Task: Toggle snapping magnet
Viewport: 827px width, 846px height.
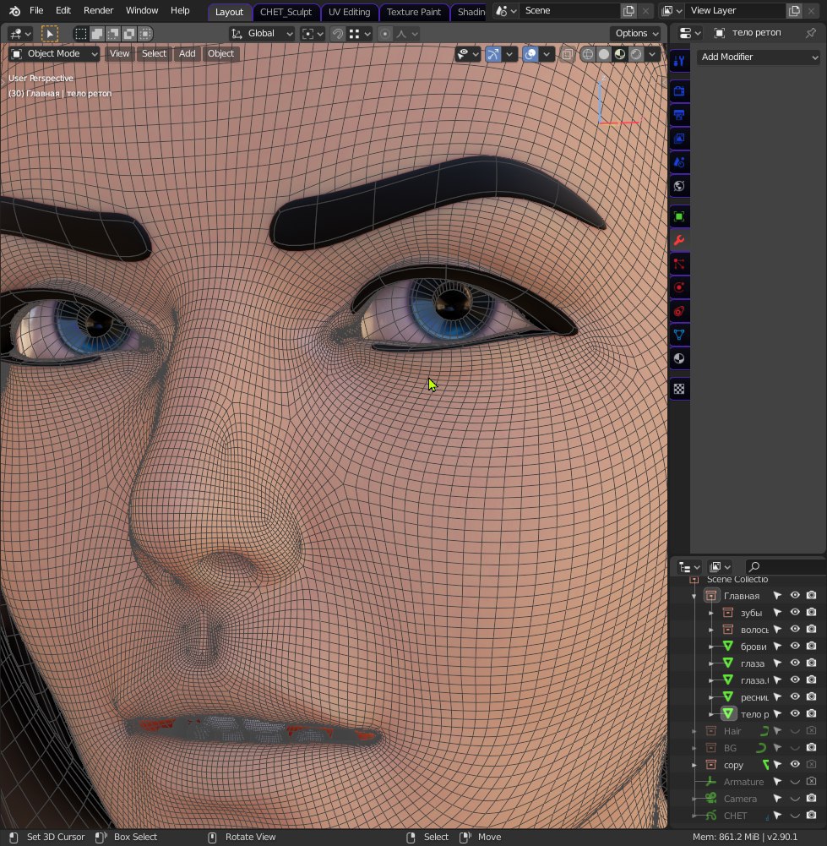Action: [x=338, y=34]
